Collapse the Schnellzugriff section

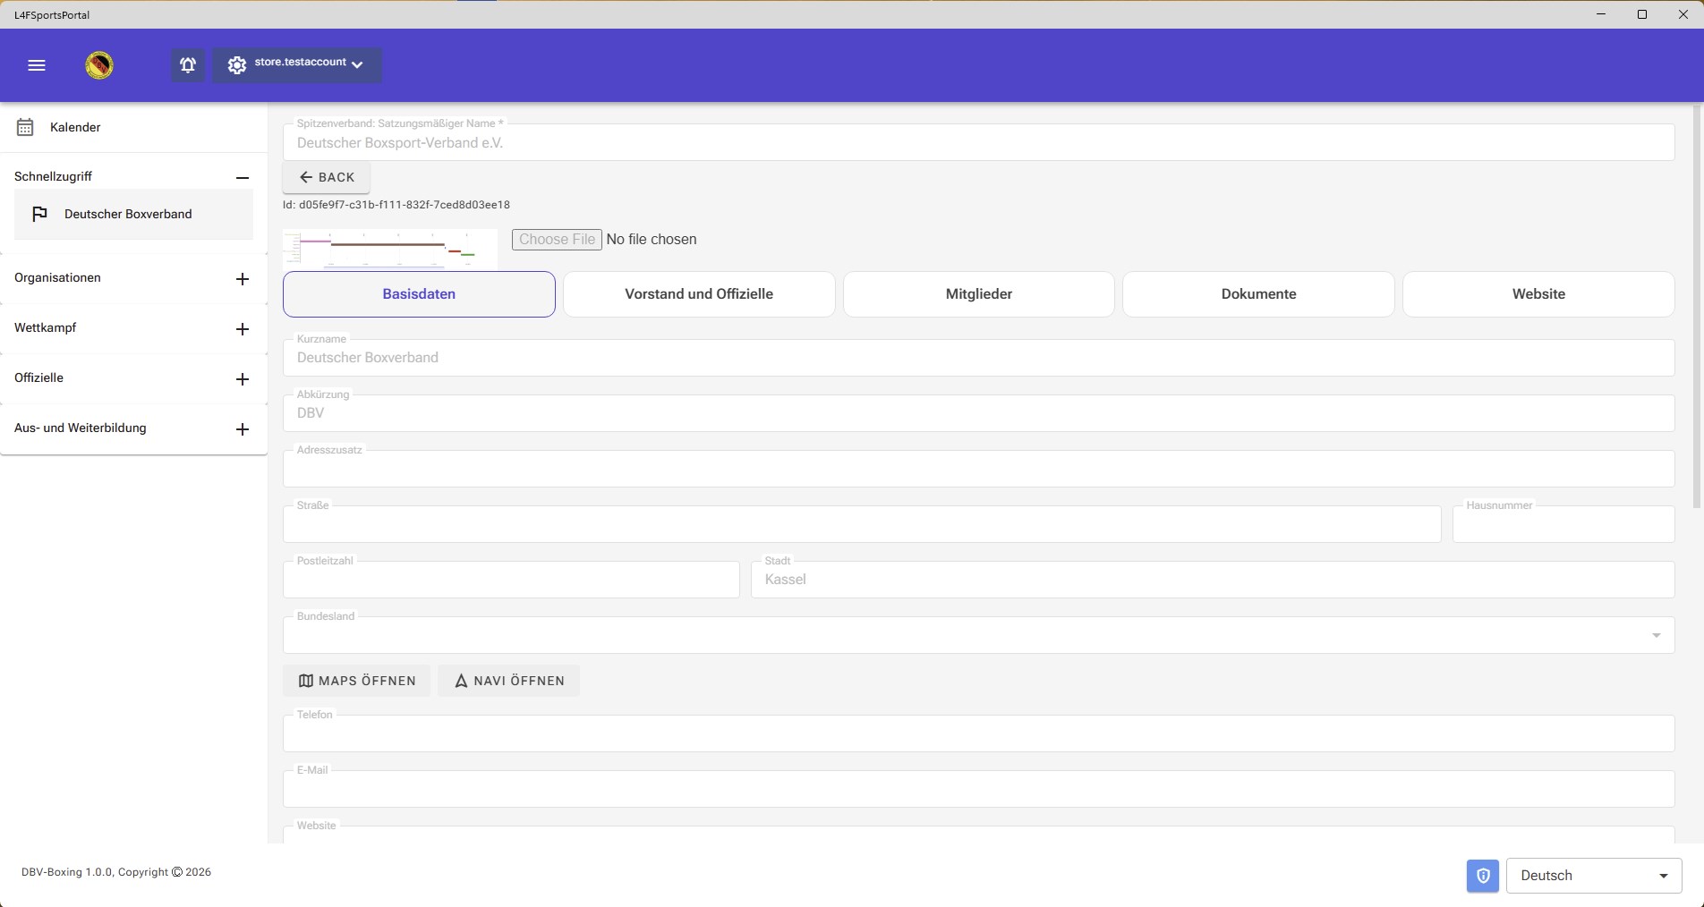point(242,177)
